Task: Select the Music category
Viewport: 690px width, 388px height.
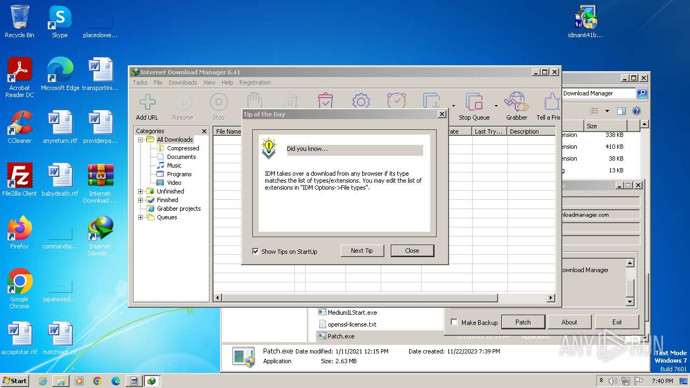Action: coord(174,165)
